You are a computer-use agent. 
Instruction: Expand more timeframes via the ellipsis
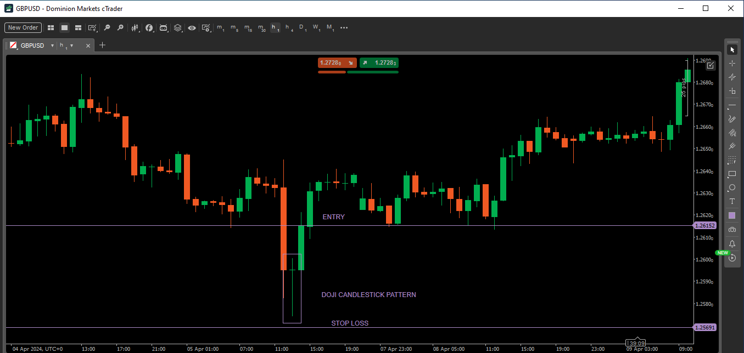point(344,27)
